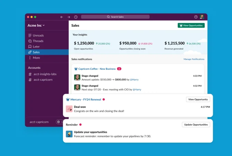The height and width of the screenshot is (156, 232).
Task: Click $ 950,000 closing soon value
Action: pyautogui.click(x=128, y=43)
